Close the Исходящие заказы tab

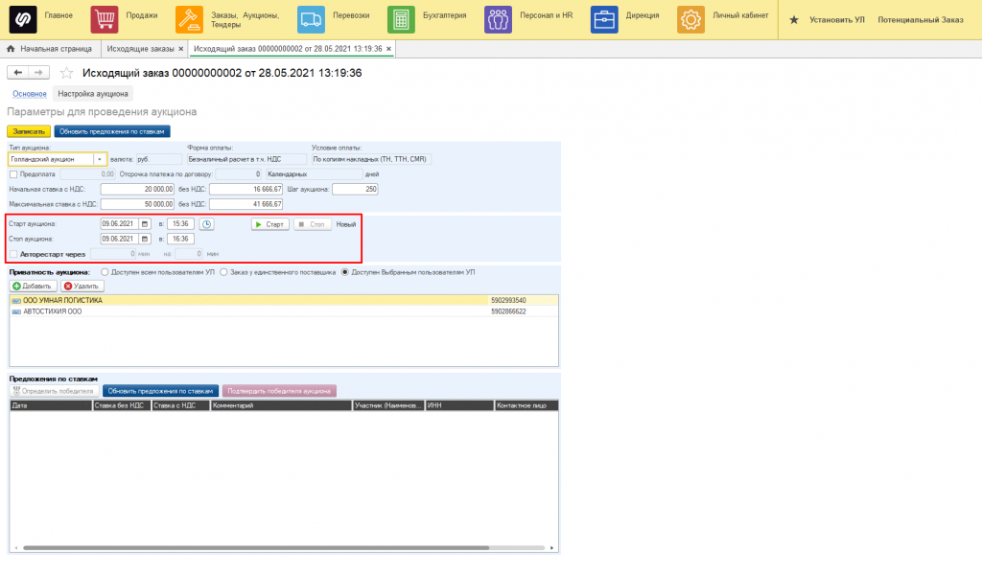pyautogui.click(x=181, y=49)
